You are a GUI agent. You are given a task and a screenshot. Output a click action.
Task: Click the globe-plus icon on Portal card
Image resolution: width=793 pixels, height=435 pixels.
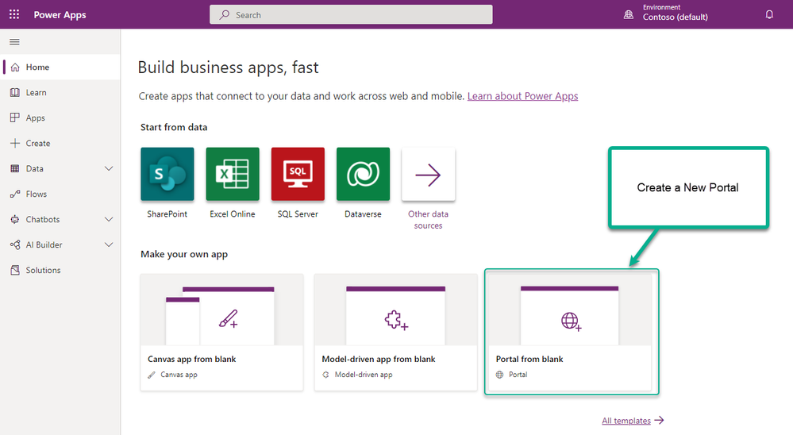571,321
